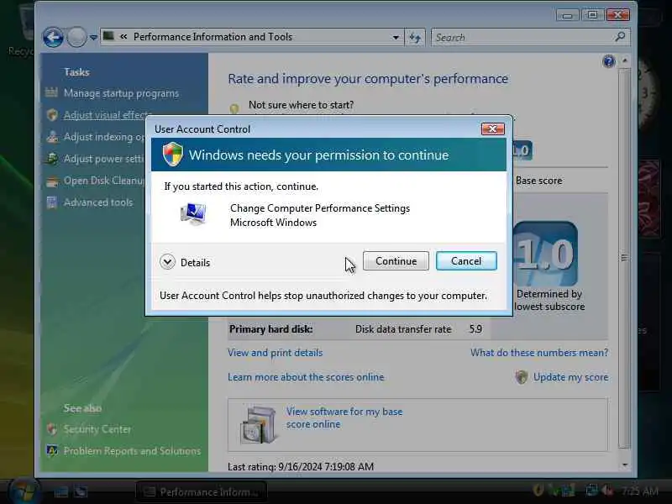Click the Address bar folder icon

click(109, 36)
